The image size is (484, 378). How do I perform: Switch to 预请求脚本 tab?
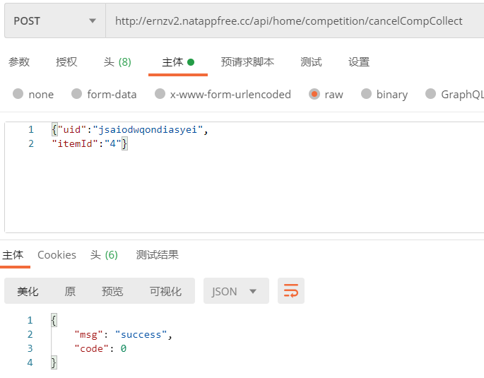click(247, 61)
